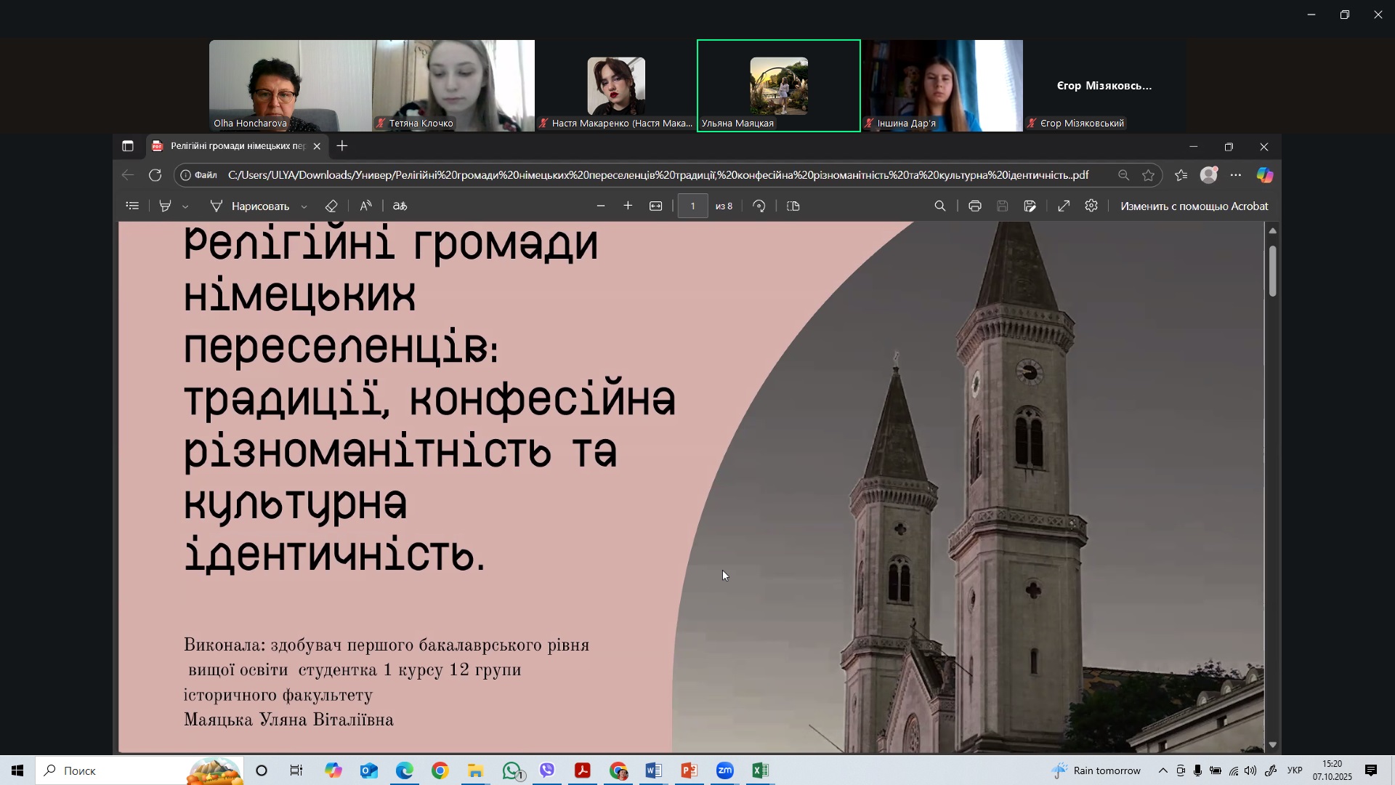
Task: Toggle fit to width view
Action: (655, 206)
